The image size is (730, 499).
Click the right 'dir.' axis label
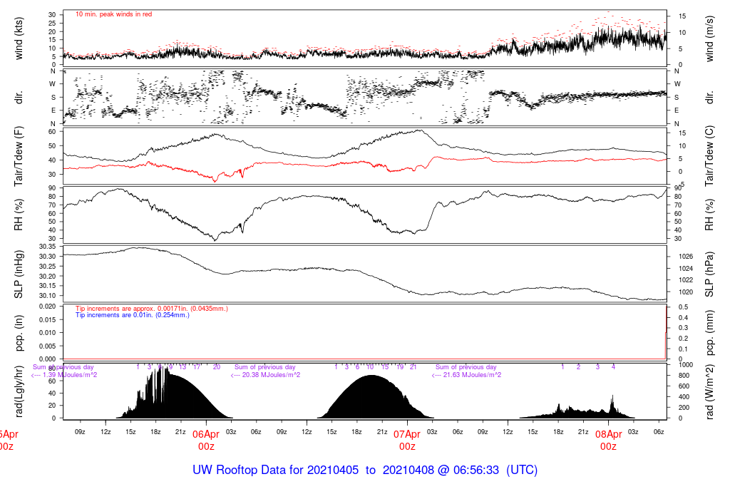[709, 98]
